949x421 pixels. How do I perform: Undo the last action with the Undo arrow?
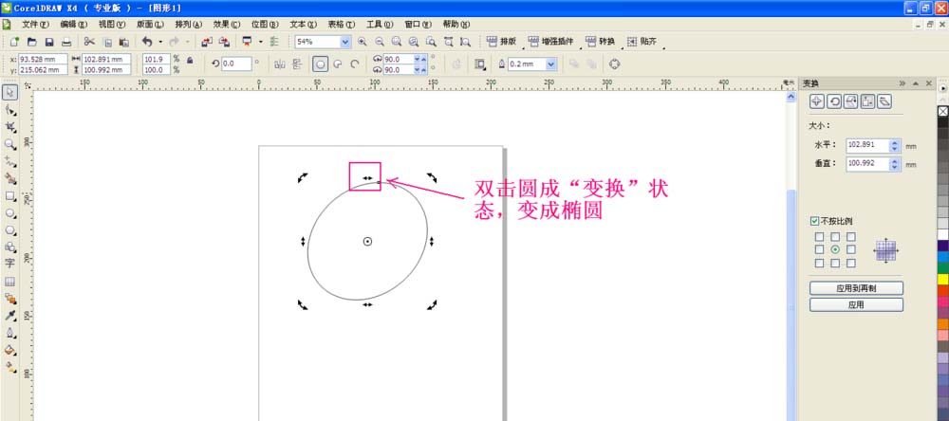[x=147, y=42]
